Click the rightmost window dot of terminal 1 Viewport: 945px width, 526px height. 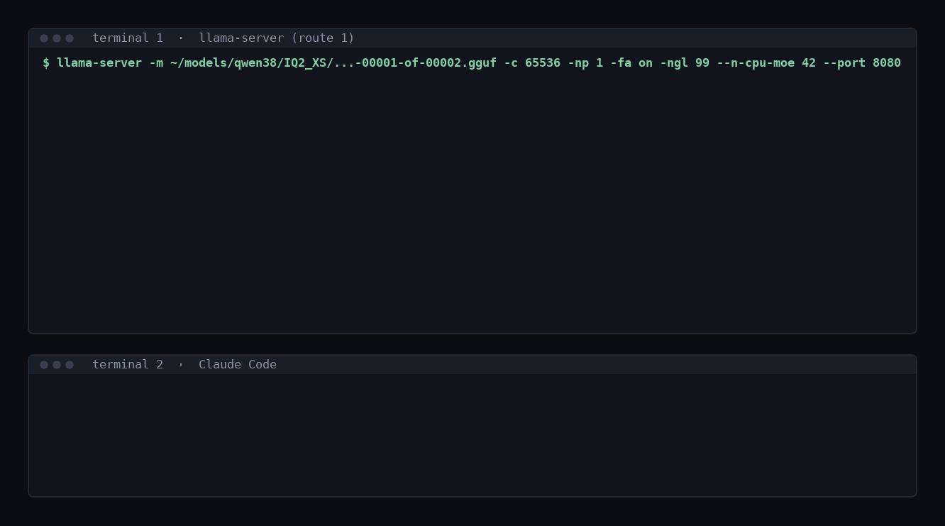point(70,38)
